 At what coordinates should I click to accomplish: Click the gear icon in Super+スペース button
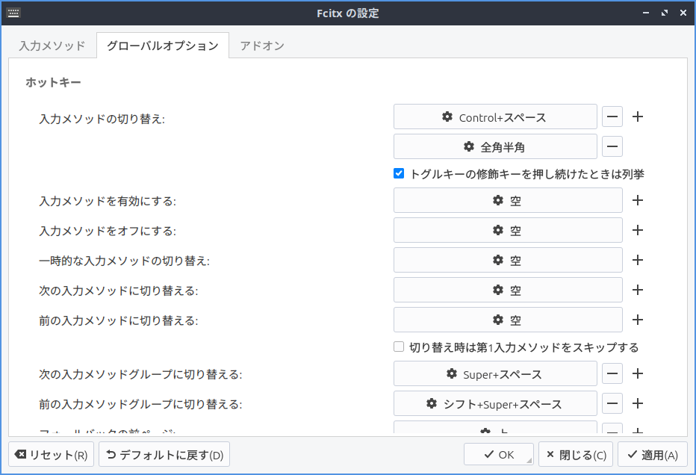point(451,373)
